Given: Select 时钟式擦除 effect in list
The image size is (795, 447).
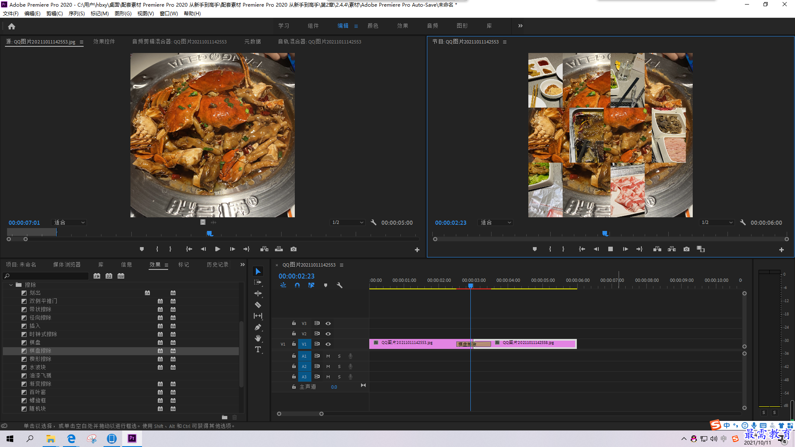Looking at the screenshot, I should click(x=121, y=334).
